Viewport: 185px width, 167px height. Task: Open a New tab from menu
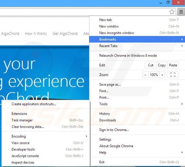137,20
